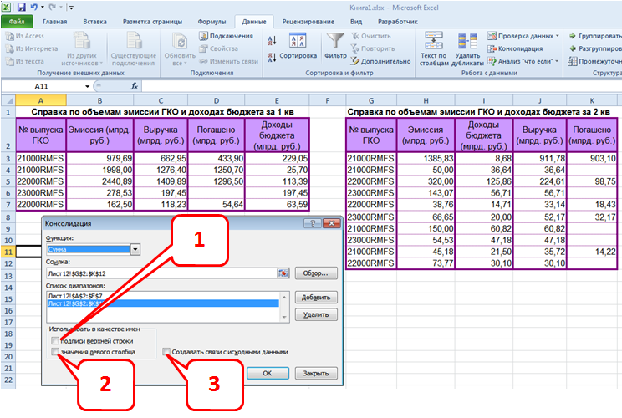Expand the 'Проверка данных' dropdown arrow
The width and height of the screenshot is (622, 418).
pos(557,37)
